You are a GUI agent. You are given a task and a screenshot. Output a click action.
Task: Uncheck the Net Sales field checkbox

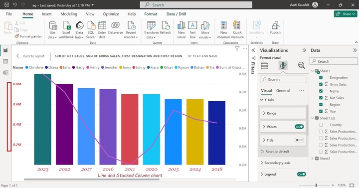pos(321,98)
